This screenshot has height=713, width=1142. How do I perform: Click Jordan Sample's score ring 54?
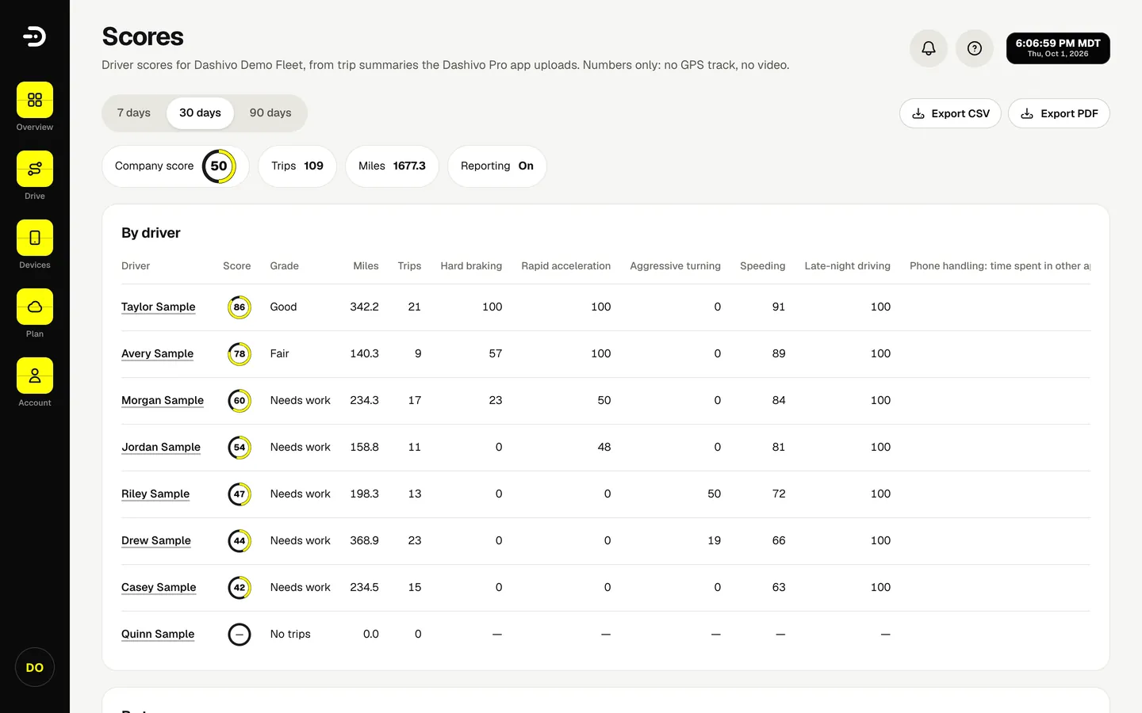[x=240, y=448]
